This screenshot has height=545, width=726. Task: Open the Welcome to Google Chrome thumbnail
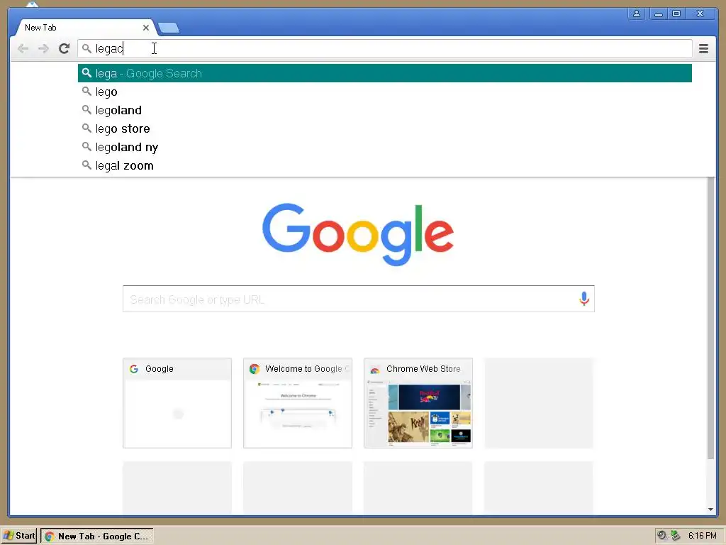(298, 403)
